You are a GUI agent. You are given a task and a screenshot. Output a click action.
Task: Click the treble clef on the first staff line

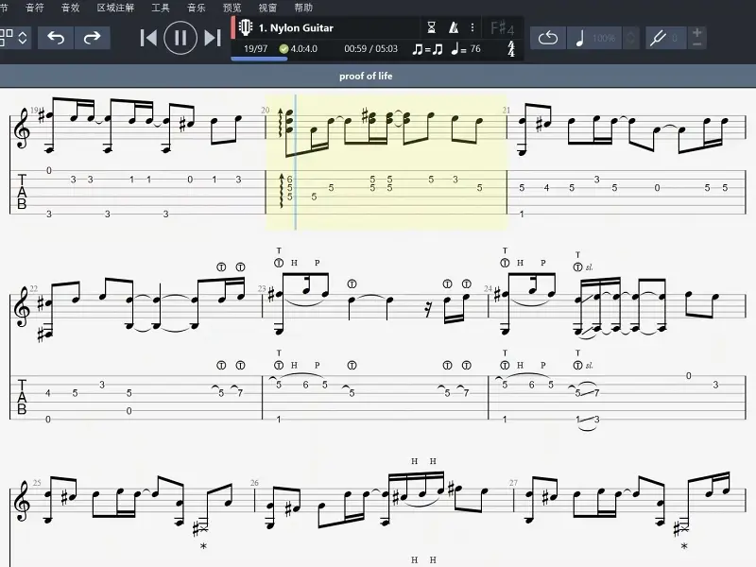click(x=23, y=129)
